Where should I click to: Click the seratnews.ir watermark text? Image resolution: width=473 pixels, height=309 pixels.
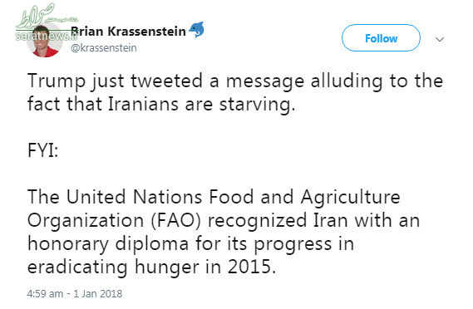(x=47, y=37)
